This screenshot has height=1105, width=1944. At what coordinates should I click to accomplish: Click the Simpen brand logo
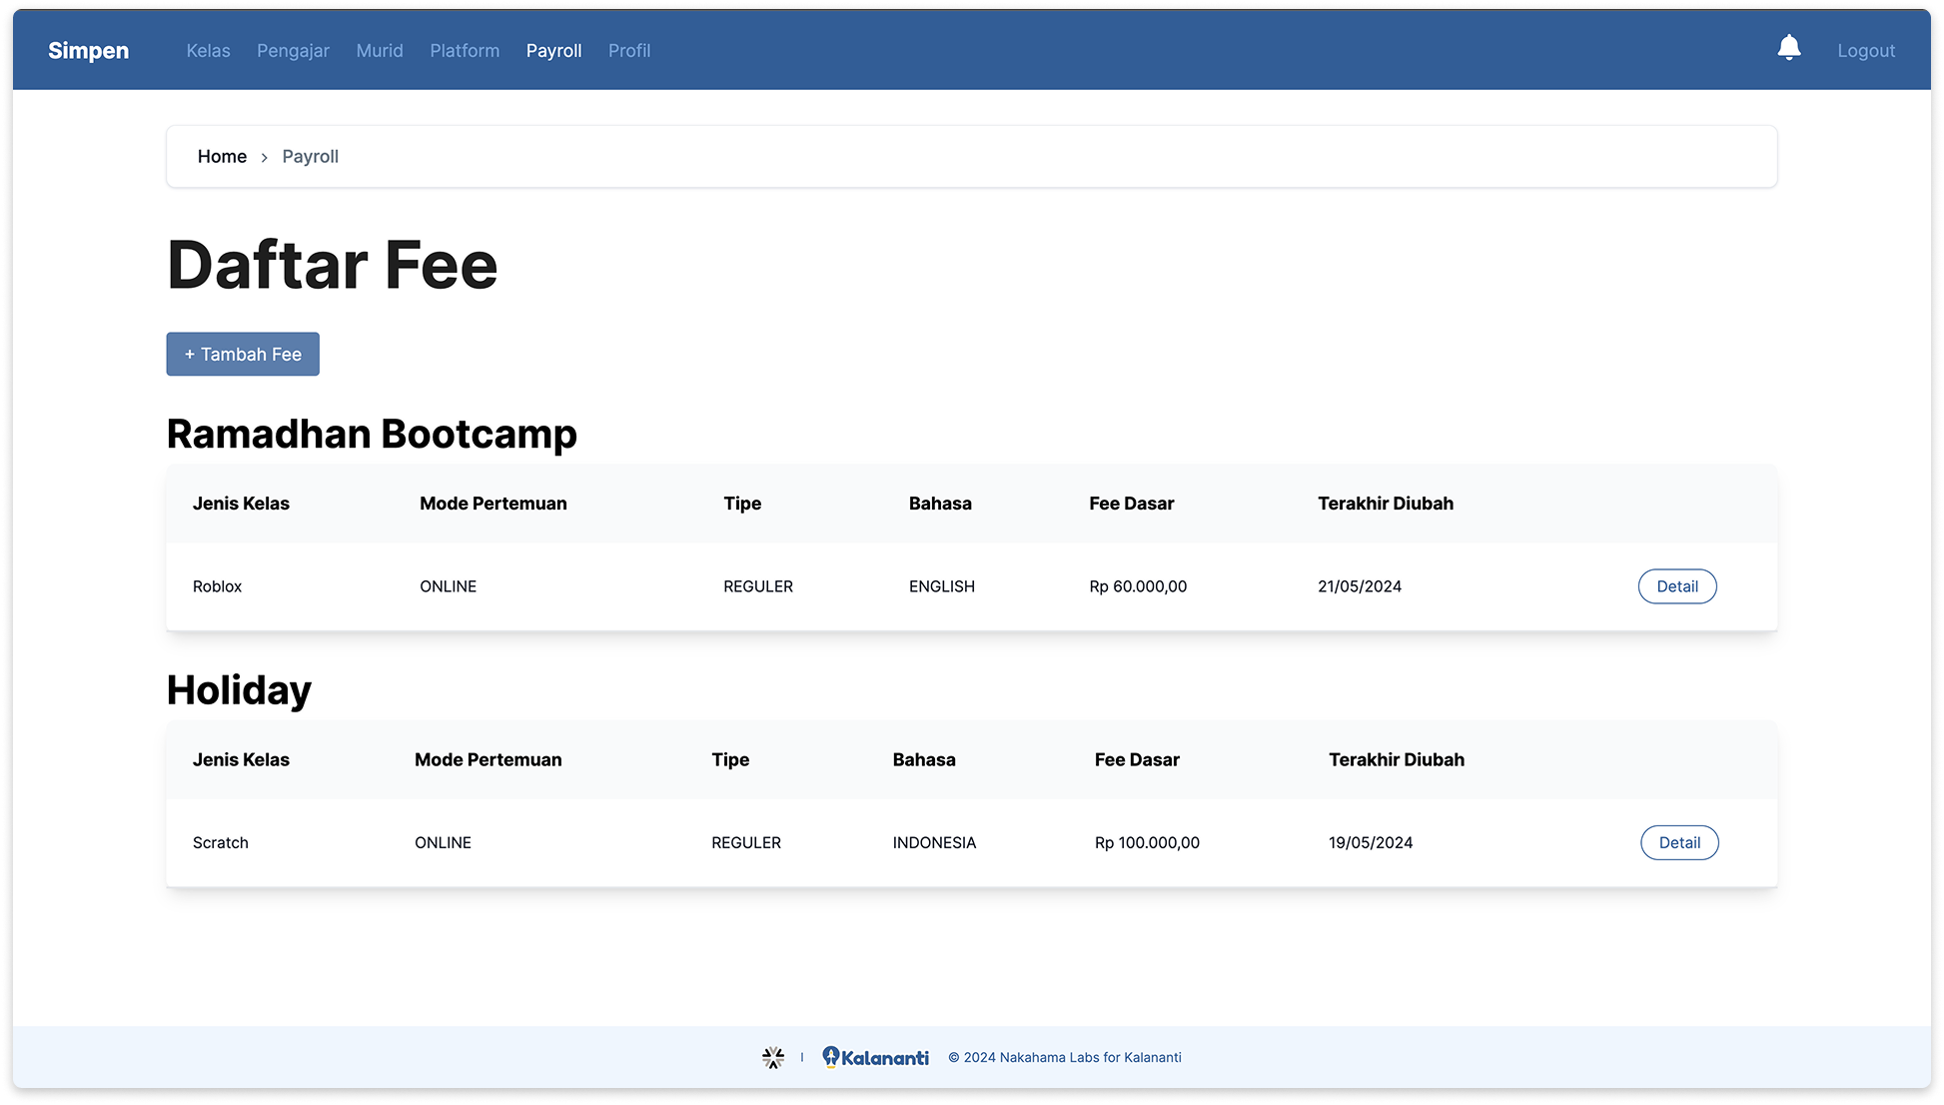89,51
